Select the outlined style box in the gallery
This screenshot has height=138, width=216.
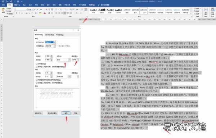[x=144, y=11]
